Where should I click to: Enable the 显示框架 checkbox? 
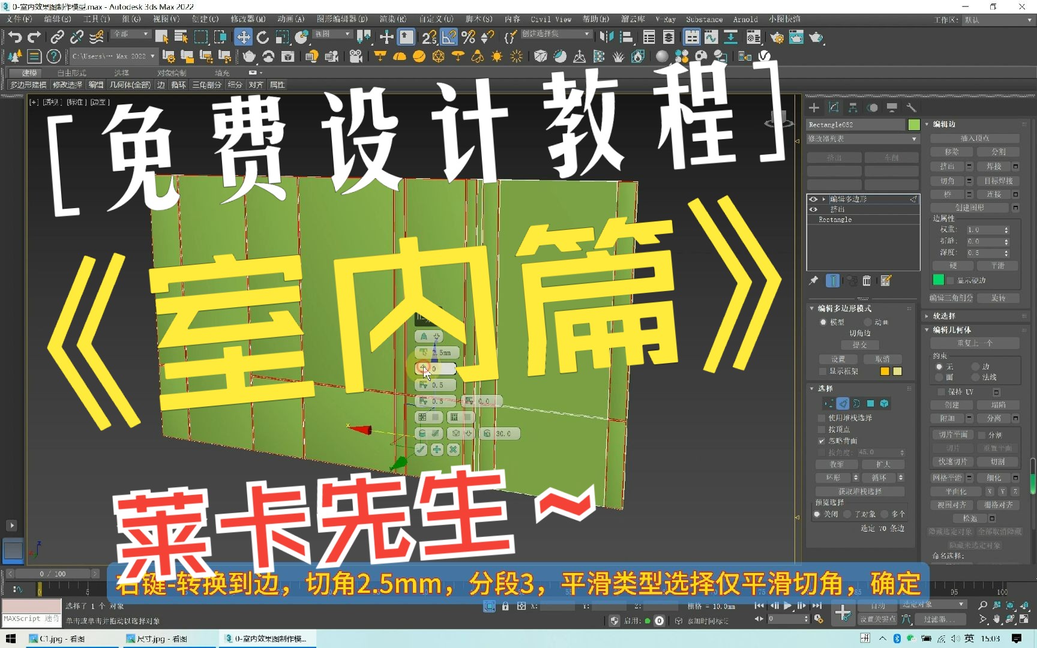click(823, 371)
